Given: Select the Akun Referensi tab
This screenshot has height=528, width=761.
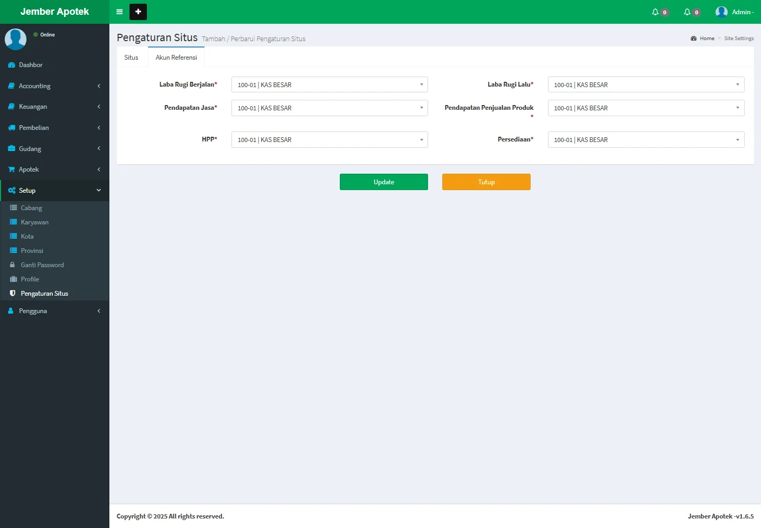Looking at the screenshot, I should click(176, 58).
